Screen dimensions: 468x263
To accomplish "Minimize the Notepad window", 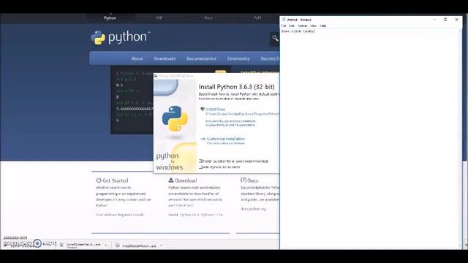I will click(434, 20).
